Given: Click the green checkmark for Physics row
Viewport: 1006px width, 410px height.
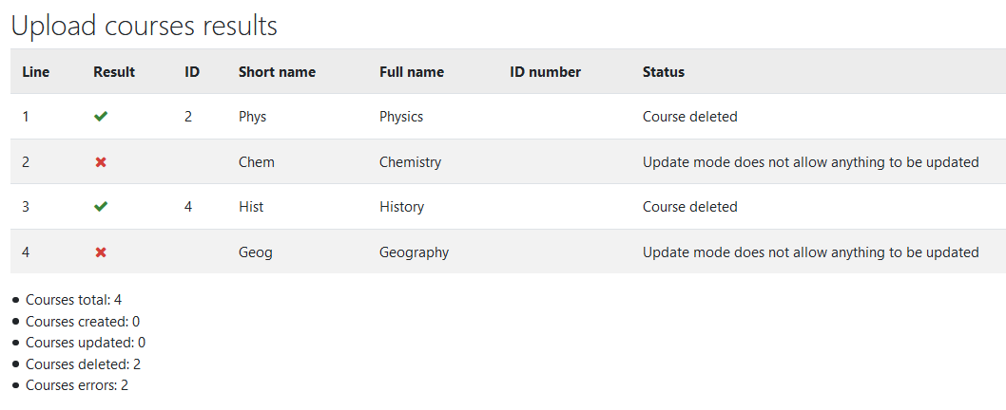Looking at the screenshot, I should pos(101,117).
